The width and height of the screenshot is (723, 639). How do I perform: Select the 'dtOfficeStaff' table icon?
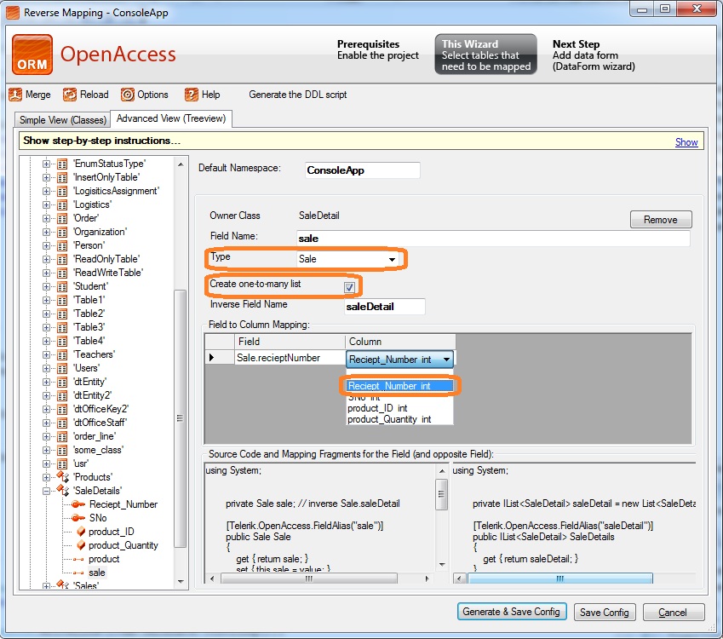click(62, 423)
